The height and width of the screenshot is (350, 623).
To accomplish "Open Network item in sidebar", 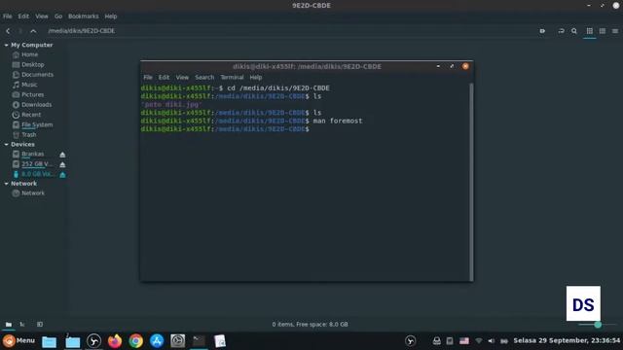I will pos(32,193).
